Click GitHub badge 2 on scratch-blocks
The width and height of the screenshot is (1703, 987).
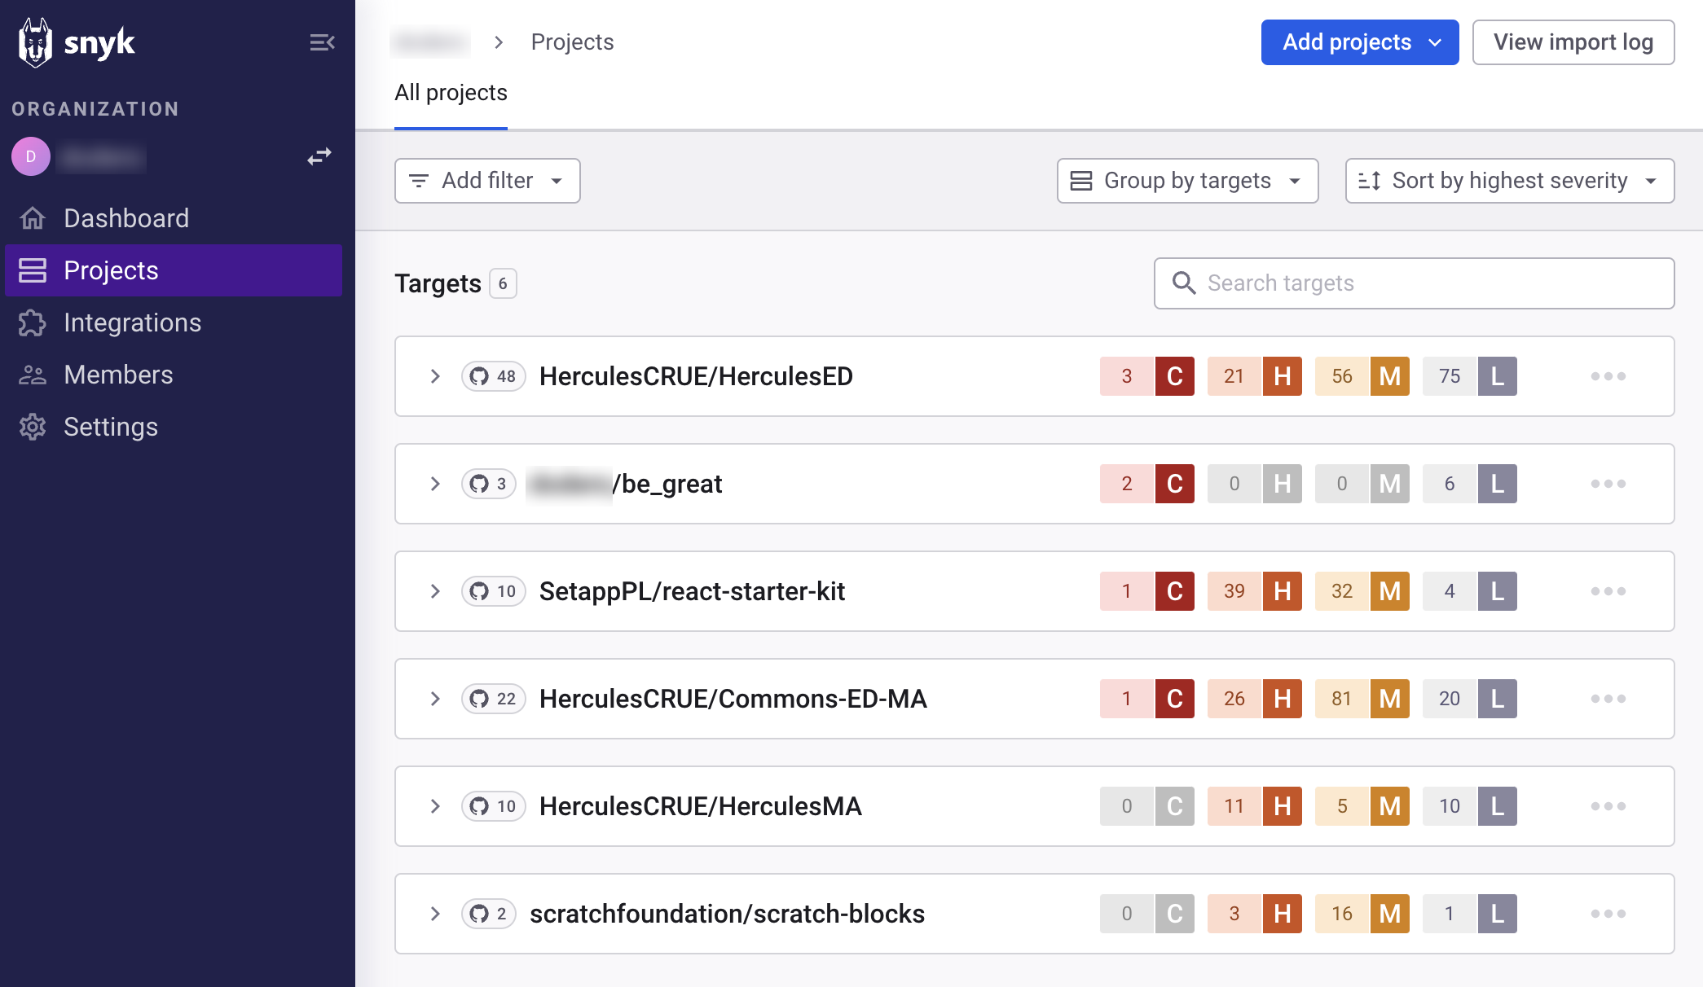[489, 914]
